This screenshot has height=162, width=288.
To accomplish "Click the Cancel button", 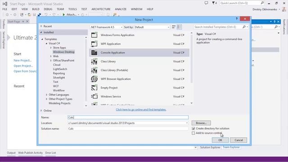I will coord(238,140).
